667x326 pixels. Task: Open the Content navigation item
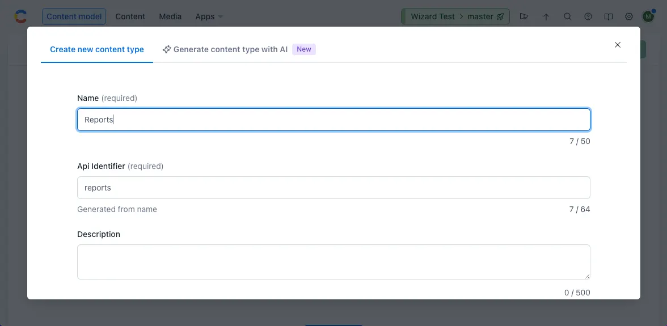click(130, 16)
